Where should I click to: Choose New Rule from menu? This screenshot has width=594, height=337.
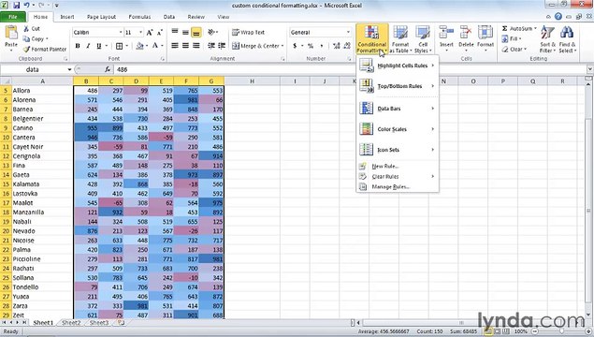click(x=398, y=166)
